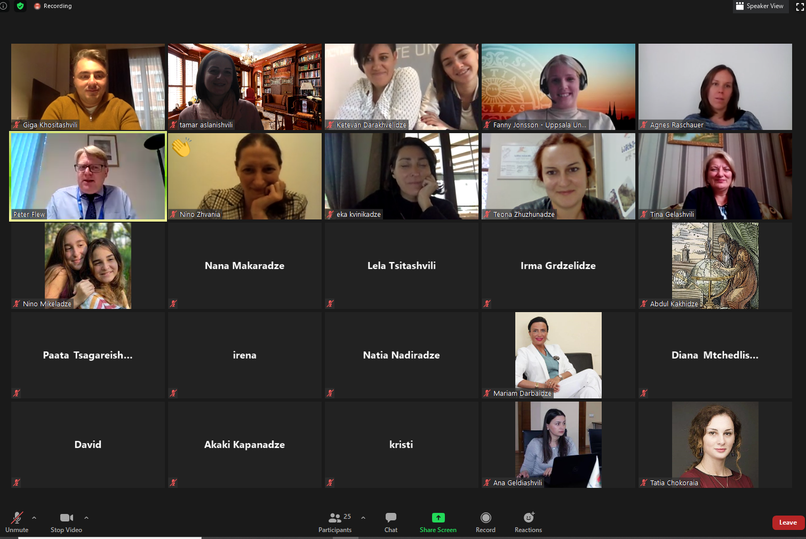Switch to Speaker View
The height and width of the screenshot is (539, 806).
[x=760, y=6]
